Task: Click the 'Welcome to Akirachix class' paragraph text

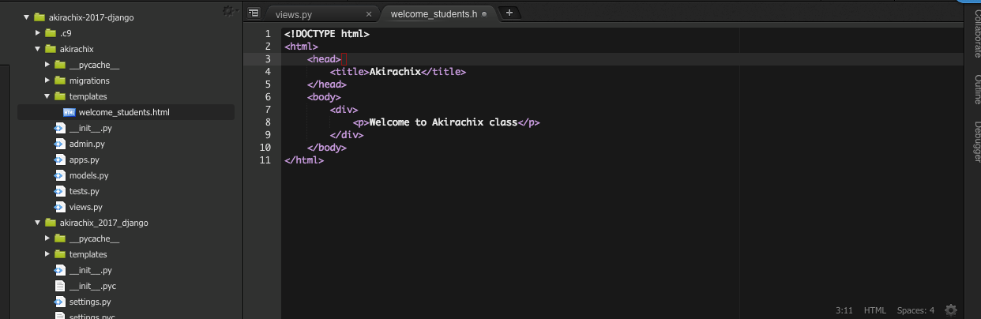Action: 443,122
